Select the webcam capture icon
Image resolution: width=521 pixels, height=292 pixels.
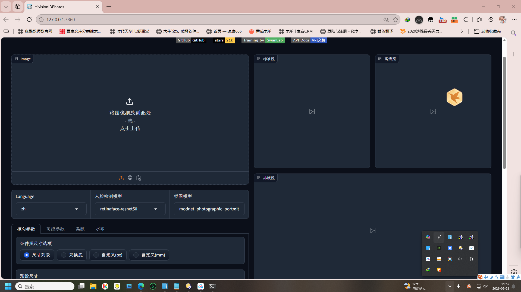130,178
